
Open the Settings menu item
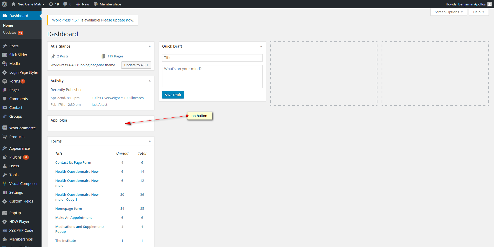(16, 192)
